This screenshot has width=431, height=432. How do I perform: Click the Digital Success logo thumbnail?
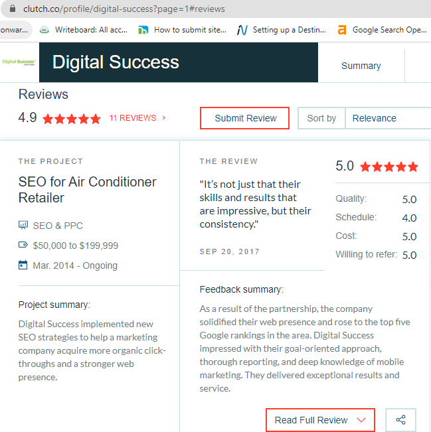19,62
